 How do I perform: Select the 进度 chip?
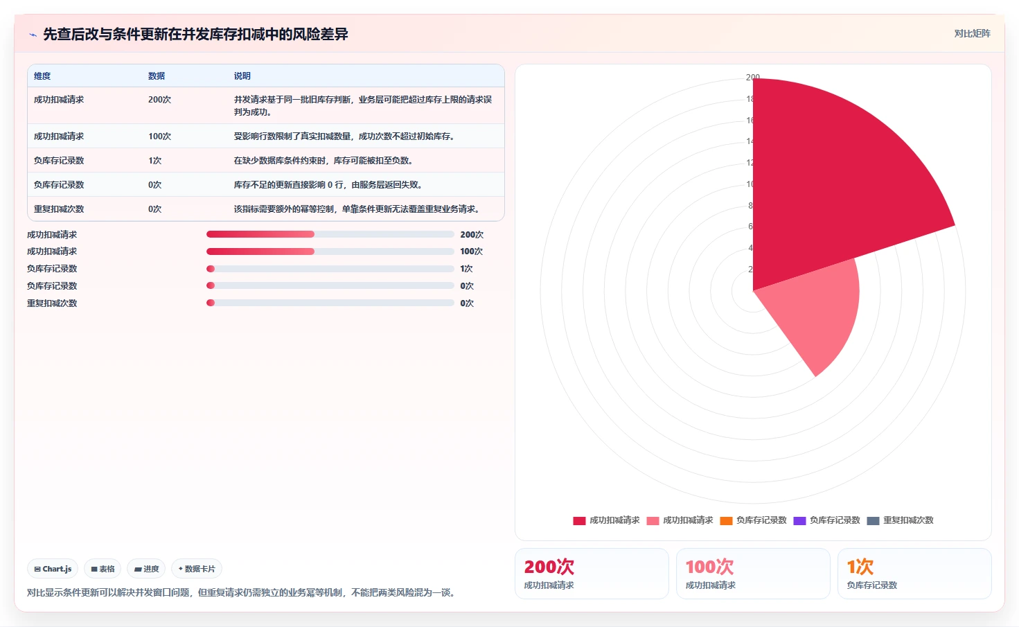click(146, 569)
